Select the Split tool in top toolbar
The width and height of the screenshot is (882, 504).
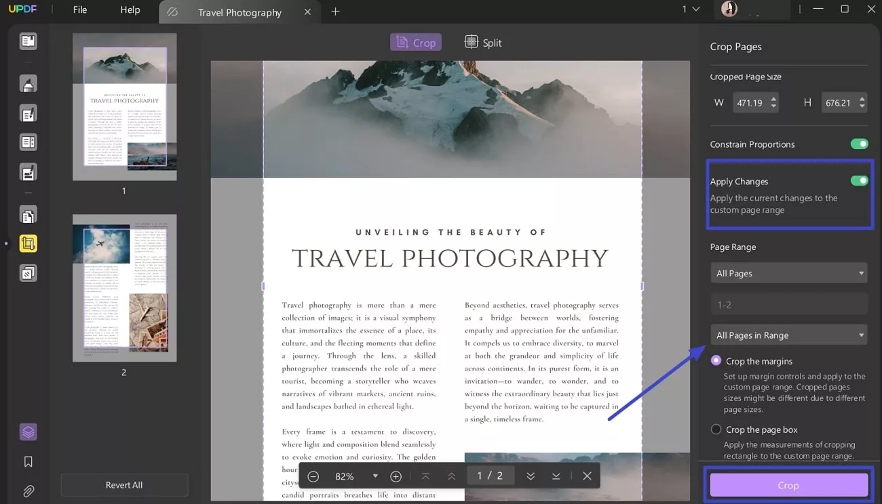click(483, 42)
